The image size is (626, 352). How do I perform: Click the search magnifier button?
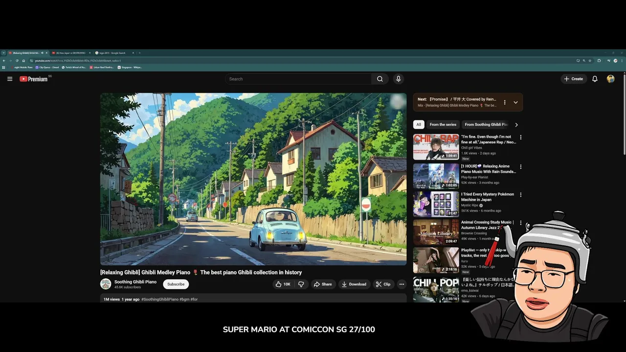(x=380, y=79)
